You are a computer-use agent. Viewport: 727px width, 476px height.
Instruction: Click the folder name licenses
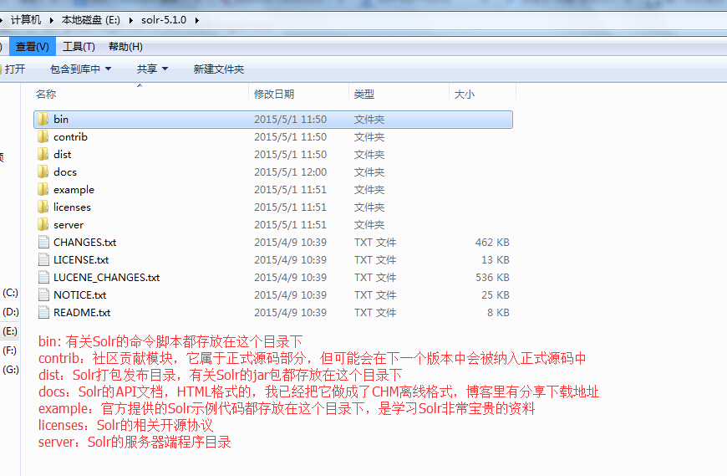tap(72, 207)
